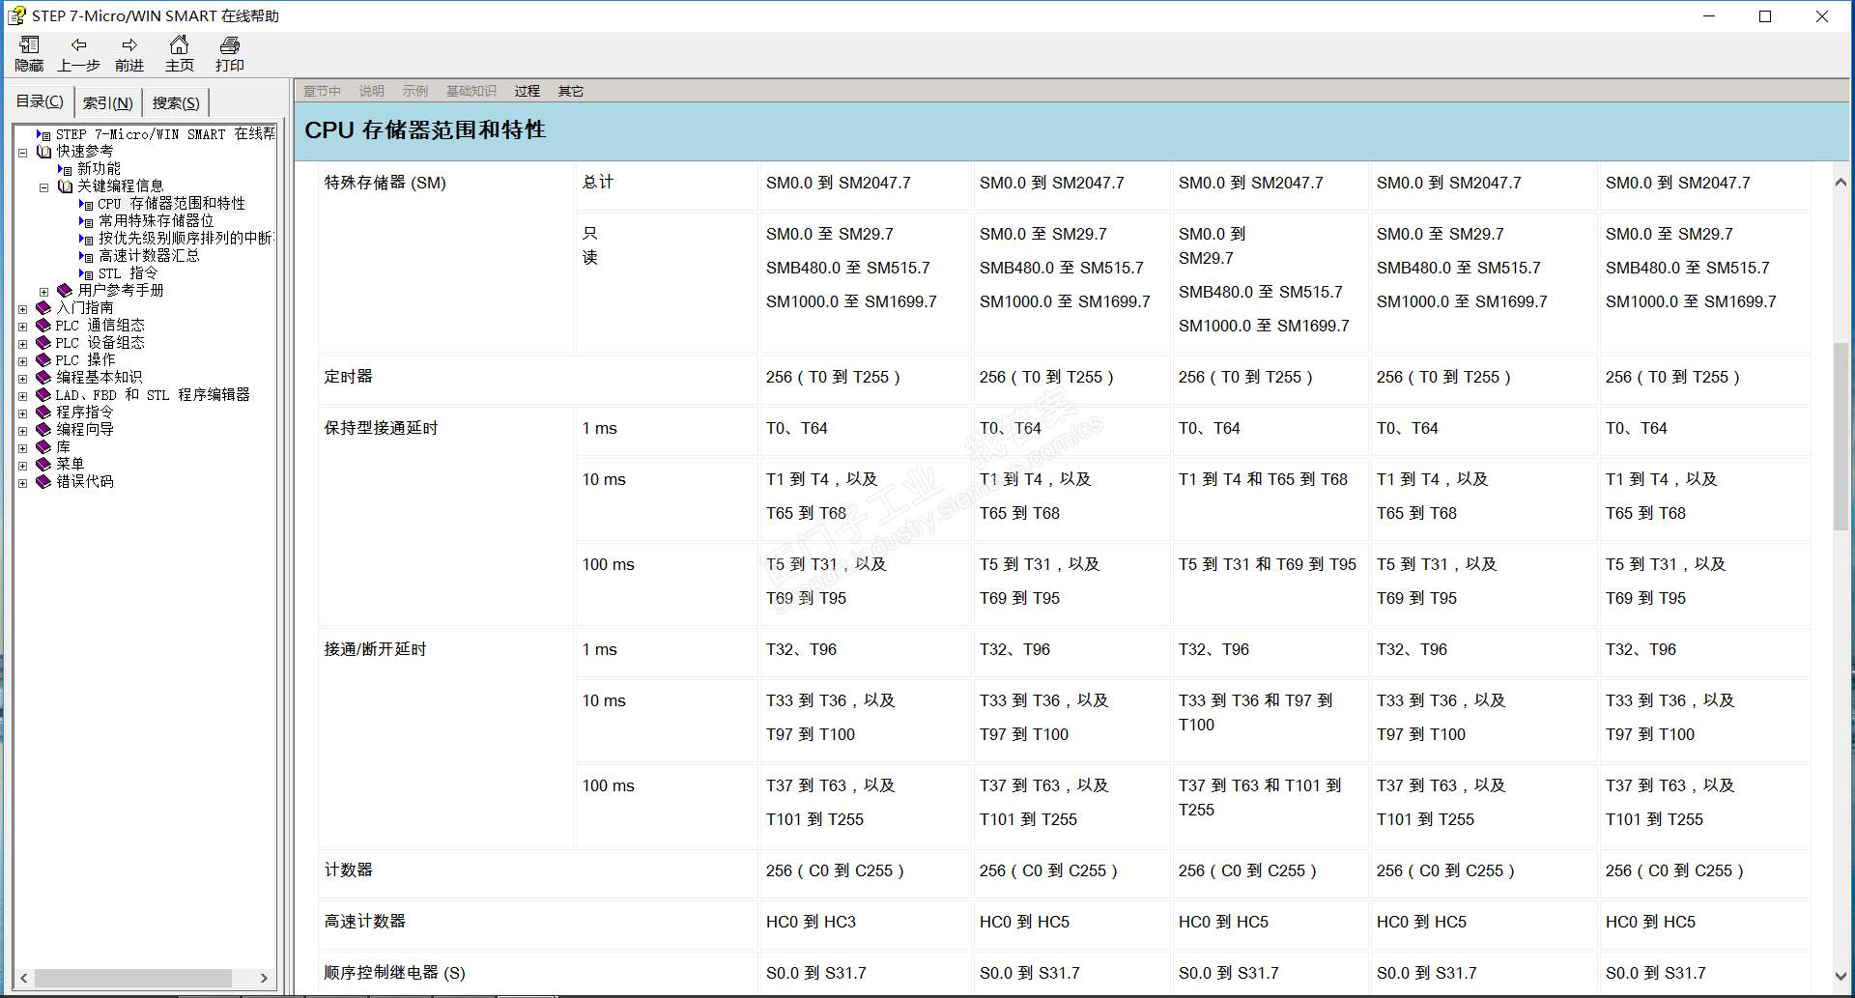The height and width of the screenshot is (998, 1855).
Task: Click the page heading CPU 存储器范围和特性
Action: (425, 129)
